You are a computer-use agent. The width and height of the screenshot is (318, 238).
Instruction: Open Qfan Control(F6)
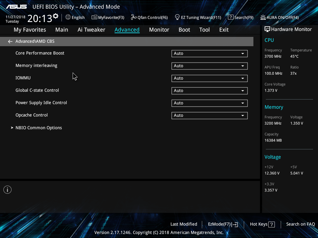click(x=149, y=17)
